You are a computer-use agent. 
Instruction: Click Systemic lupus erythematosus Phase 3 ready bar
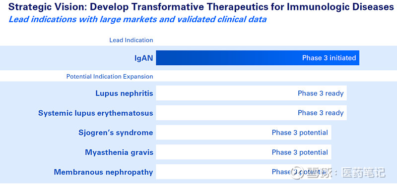coord(251,113)
